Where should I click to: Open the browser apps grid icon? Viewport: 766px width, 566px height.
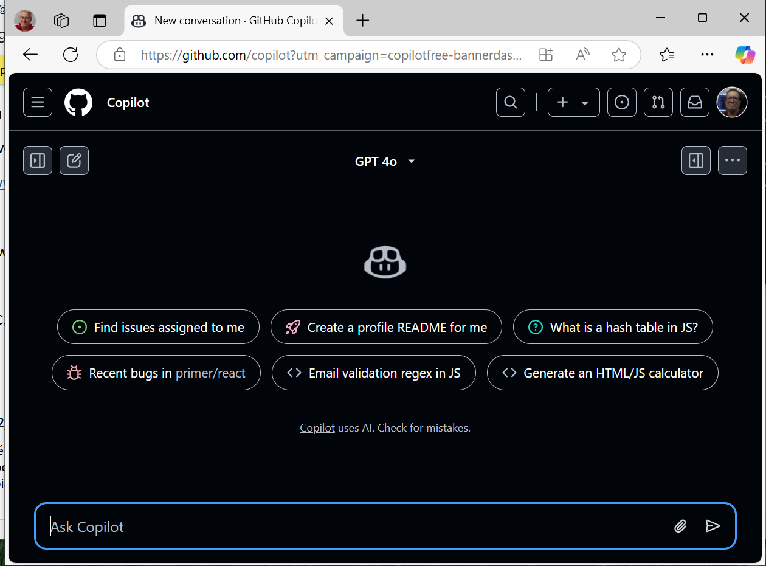tap(546, 55)
